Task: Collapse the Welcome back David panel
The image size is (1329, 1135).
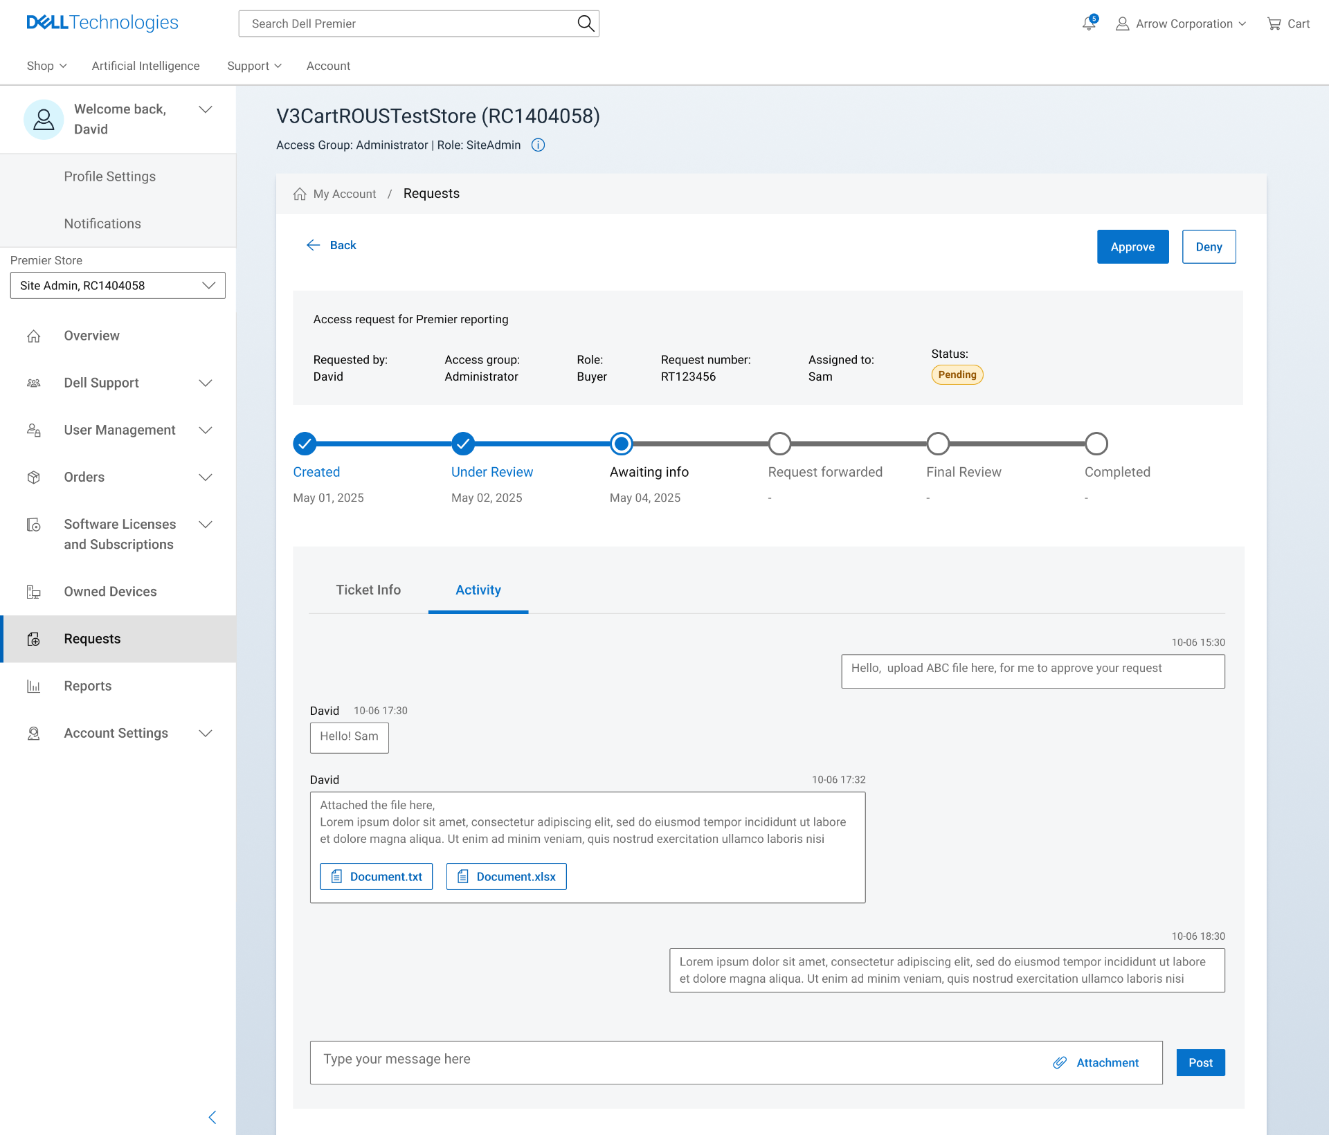Action: click(x=206, y=109)
